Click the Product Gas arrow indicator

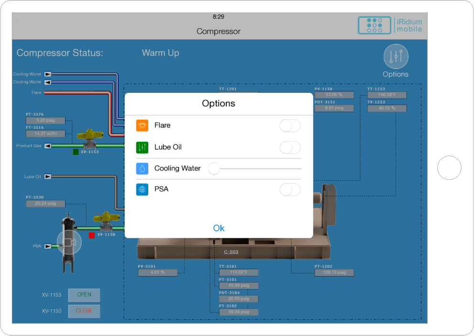point(48,146)
